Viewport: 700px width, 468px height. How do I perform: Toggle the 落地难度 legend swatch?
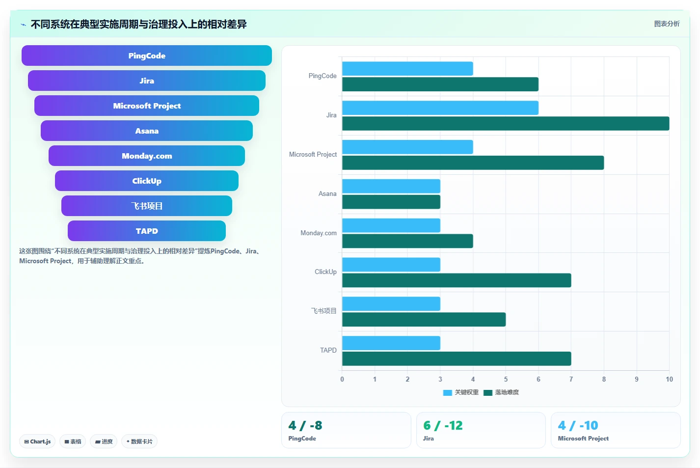488,392
